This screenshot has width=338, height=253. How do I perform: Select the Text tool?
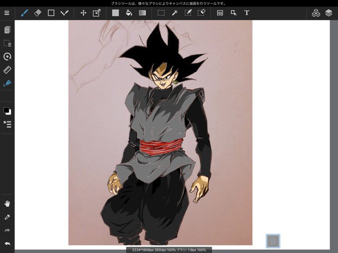click(247, 13)
